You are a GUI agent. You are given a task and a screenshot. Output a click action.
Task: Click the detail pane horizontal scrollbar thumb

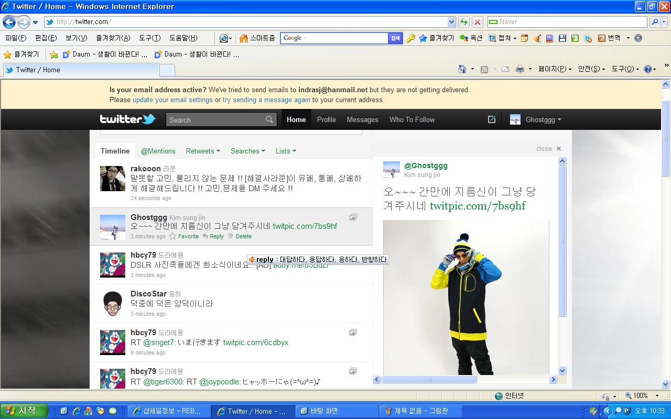point(429,380)
